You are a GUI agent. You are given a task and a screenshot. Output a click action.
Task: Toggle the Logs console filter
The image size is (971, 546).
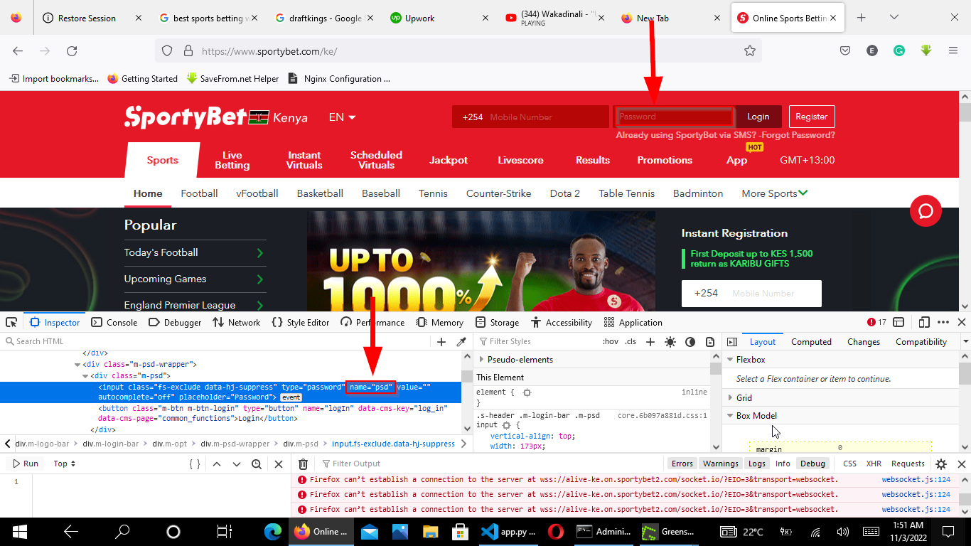pyautogui.click(x=757, y=464)
